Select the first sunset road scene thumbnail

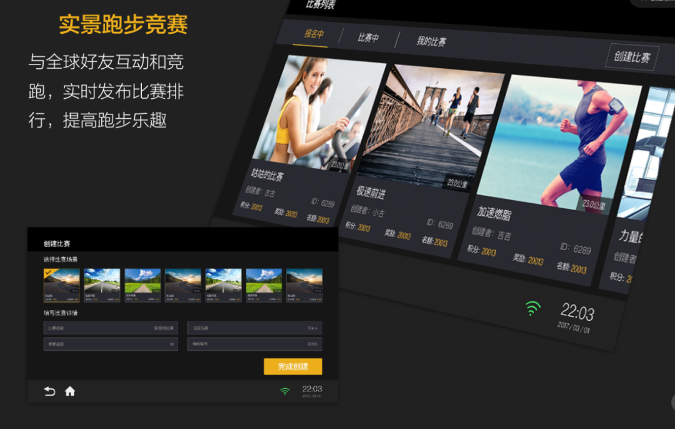point(61,285)
